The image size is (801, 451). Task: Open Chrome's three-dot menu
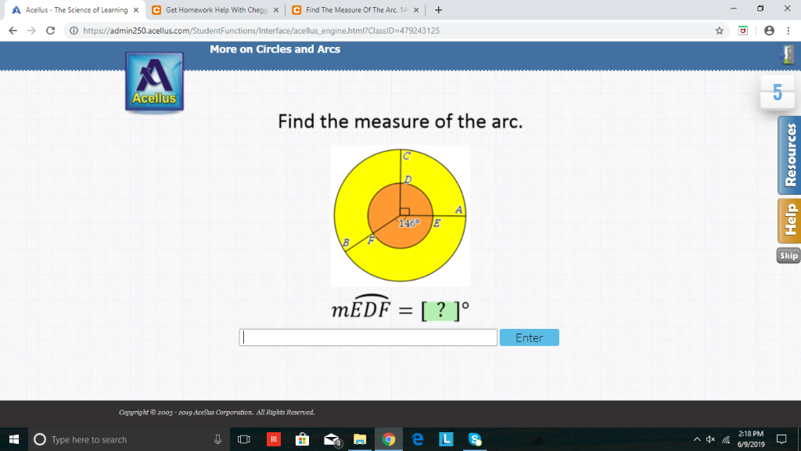coord(790,29)
